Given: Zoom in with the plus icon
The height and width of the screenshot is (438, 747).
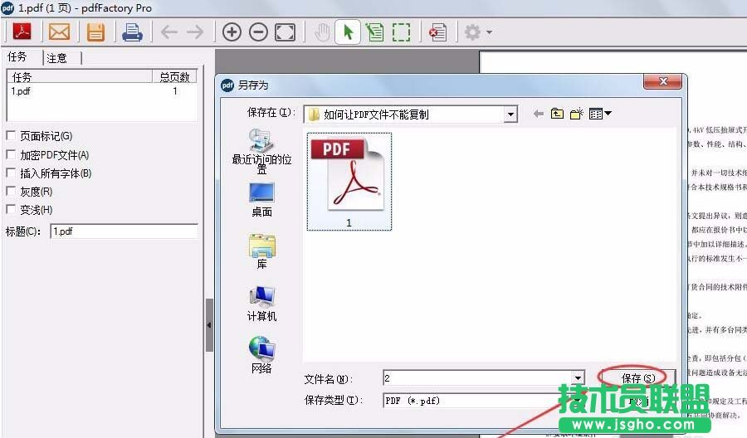Looking at the screenshot, I should pyautogui.click(x=232, y=32).
